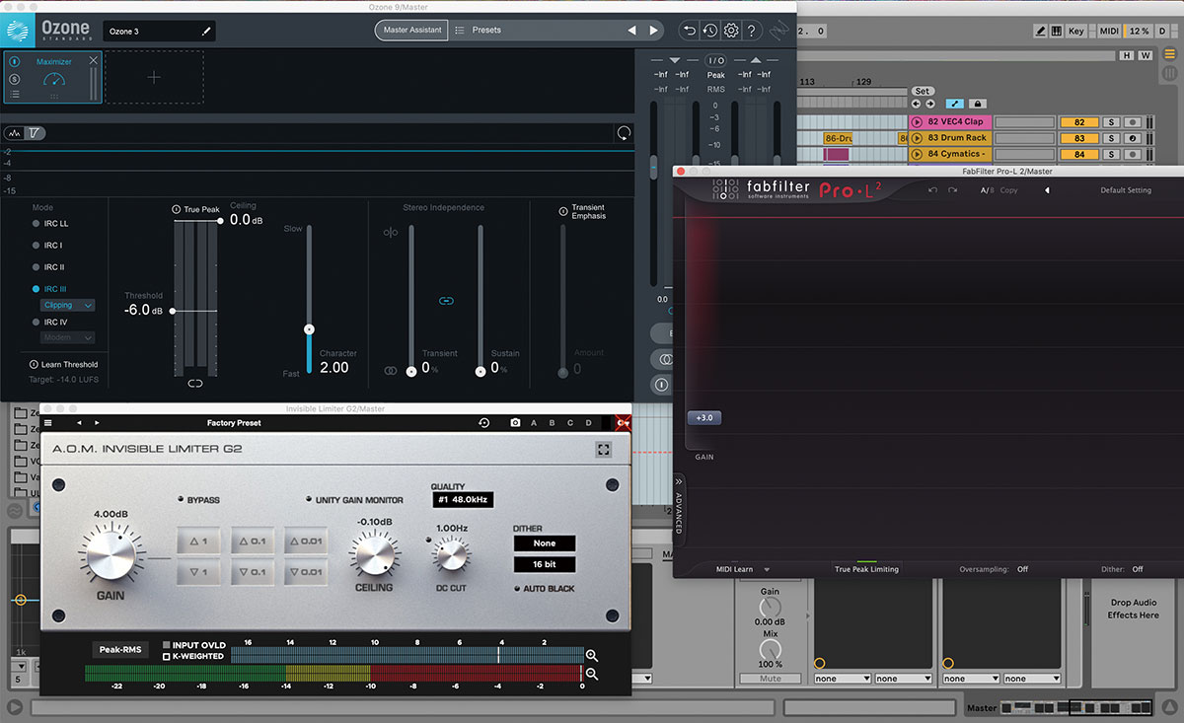Click True Peak Limiting in FabFilter Pro-L
This screenshot has height=723, width=1184.
(866, 569)
